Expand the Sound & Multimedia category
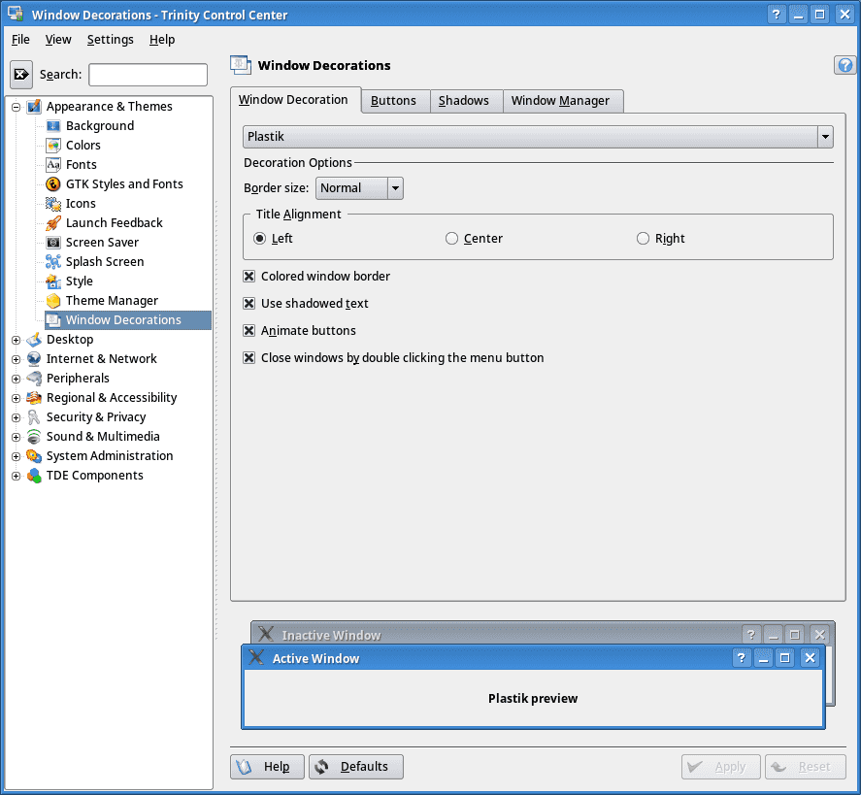Viewport: 861px width, 795px height. coord(16,438)
